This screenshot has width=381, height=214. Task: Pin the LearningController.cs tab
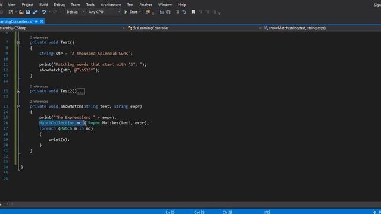coord(36,21)
